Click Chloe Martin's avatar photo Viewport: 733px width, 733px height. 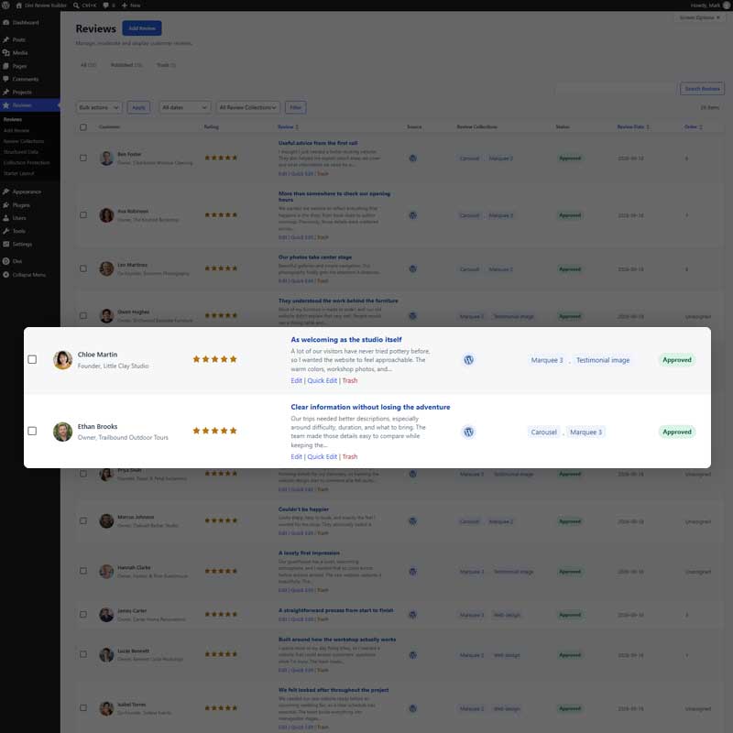coord(62,359)
